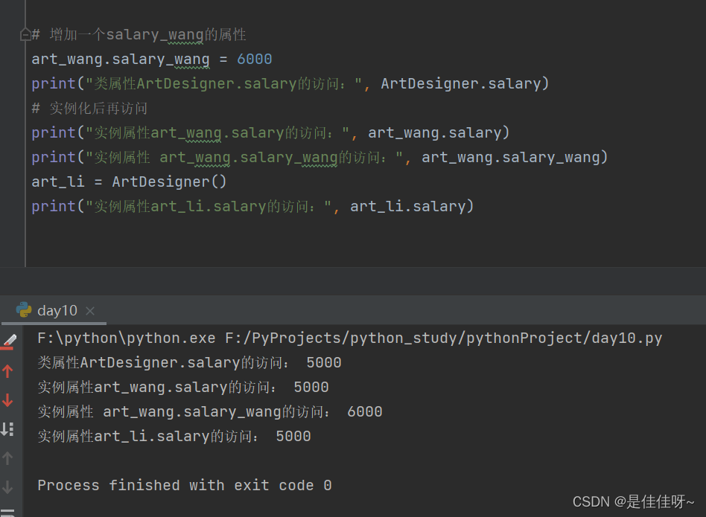The width and height of the screenshot is (706, 517).
Task: Click the comment '# 增加一个salary_wang的属性'
Action: pyautogui.click(x=139, y=35)
